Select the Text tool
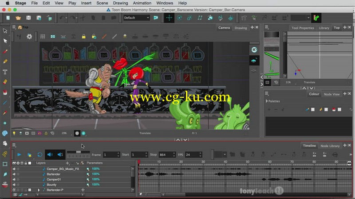 click(x=5, y=72)
